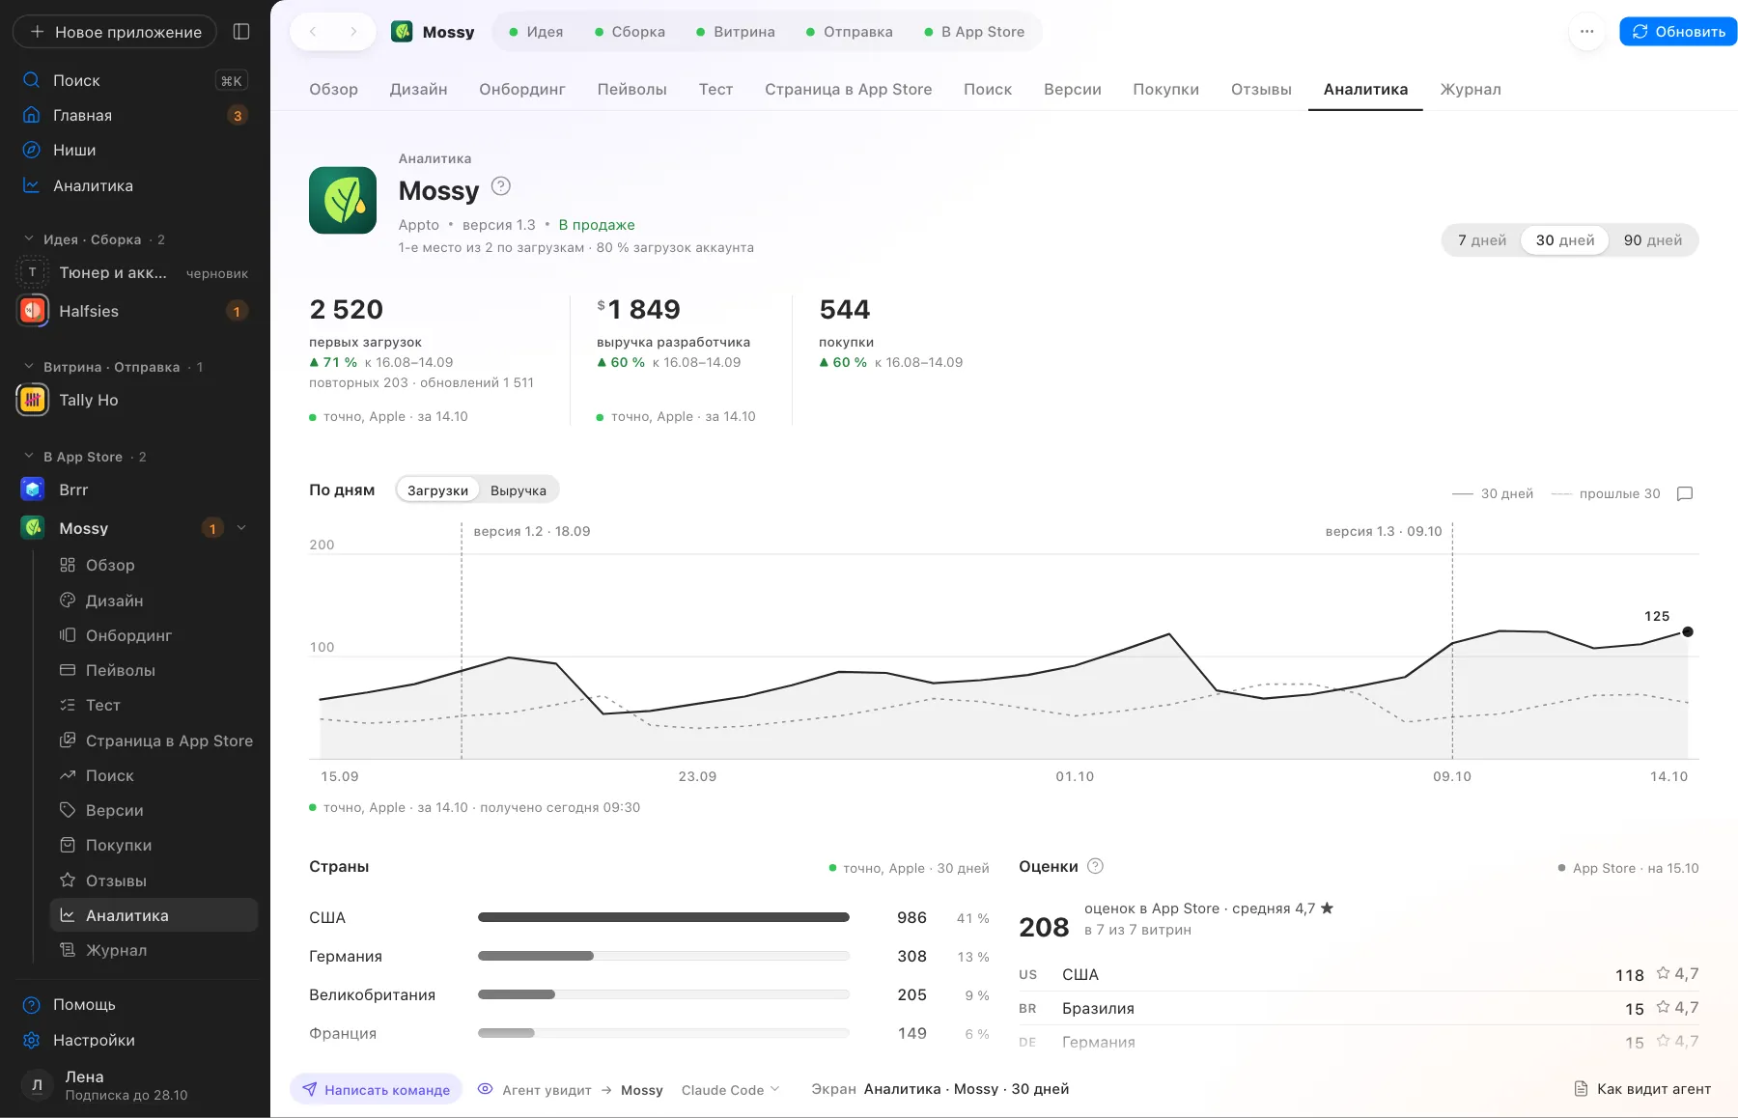Open Настройки settings gear
The height and width of the screenshot is (1118, 1738).
tap(135, 1040)
